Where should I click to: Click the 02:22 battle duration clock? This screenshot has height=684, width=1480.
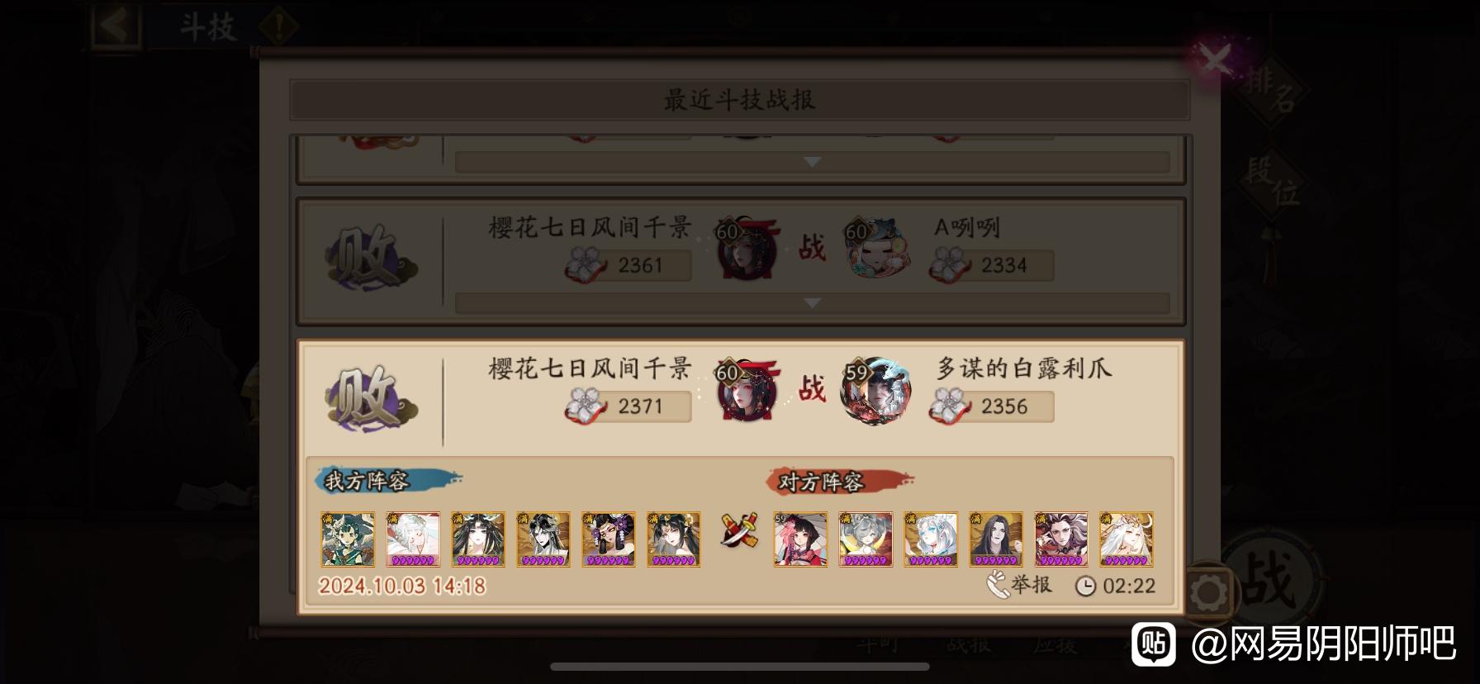click(x=1115, y=586)
